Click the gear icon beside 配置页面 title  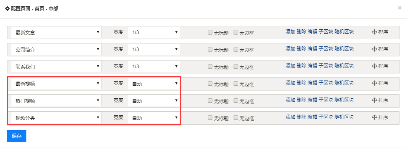coord(7,9)
